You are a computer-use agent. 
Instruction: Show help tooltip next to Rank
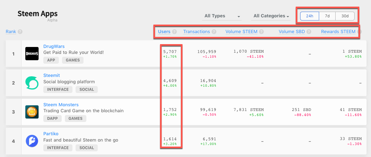click(x=20, y=32)
